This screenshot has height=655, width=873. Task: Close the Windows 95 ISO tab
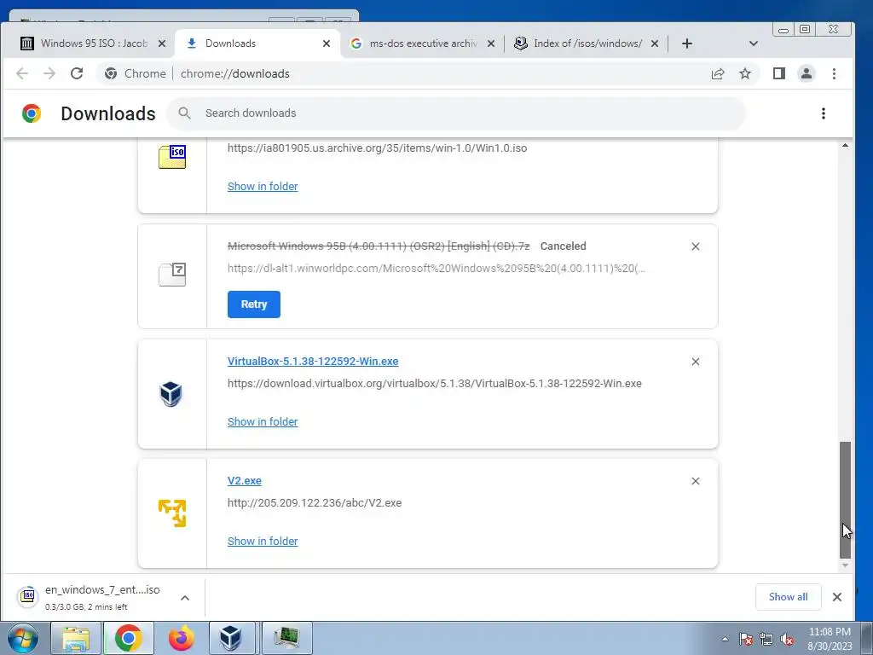[162, 43]
